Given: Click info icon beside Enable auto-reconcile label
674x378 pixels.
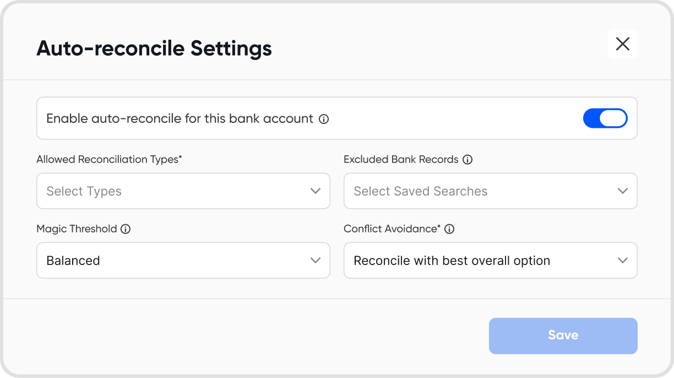Looking at the screenshot, I should (x=324, y=119).
